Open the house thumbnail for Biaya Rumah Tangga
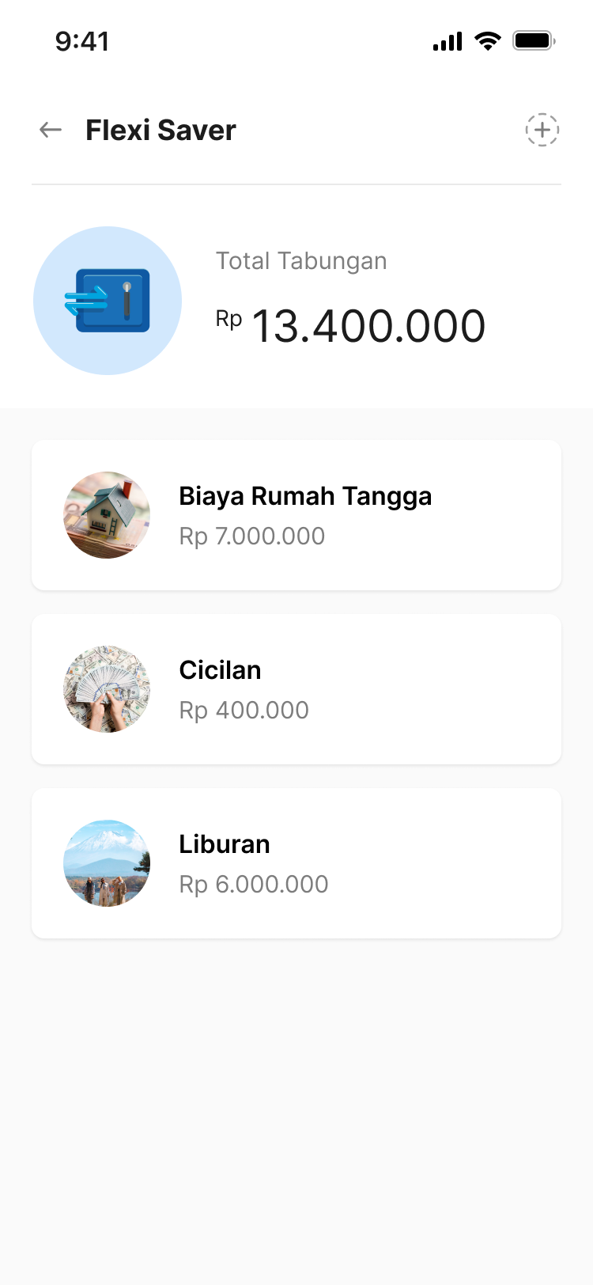593x1285 pixels. tap(107, 515)
